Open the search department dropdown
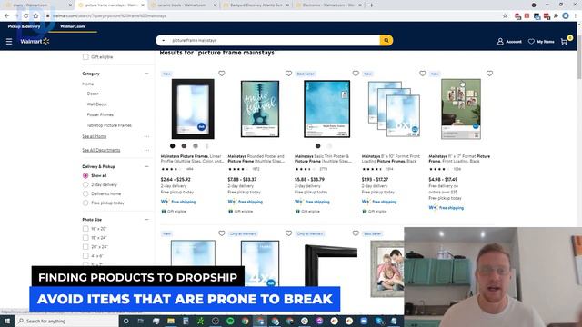Screen dimensions: 582x327 [164, 40]
